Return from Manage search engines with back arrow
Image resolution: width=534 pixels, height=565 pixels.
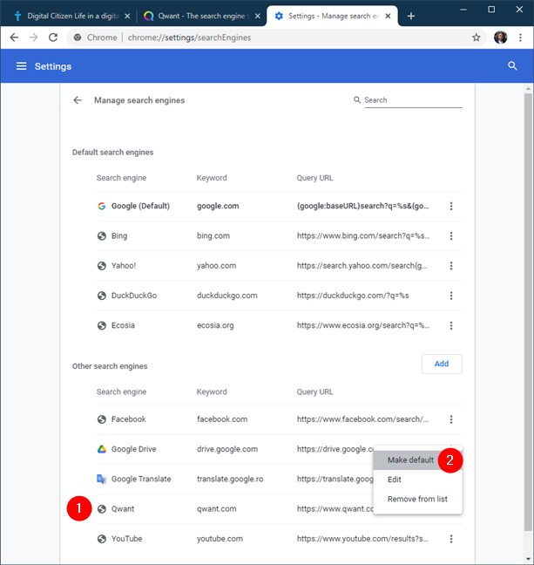(78, 100)
